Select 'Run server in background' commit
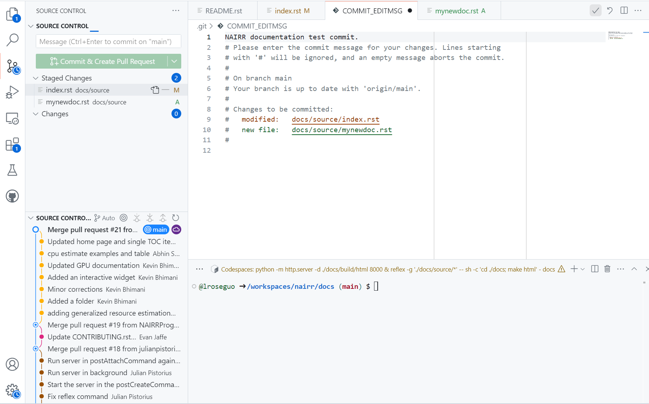Viewport: 649px width, 404px height. (106, 373)
